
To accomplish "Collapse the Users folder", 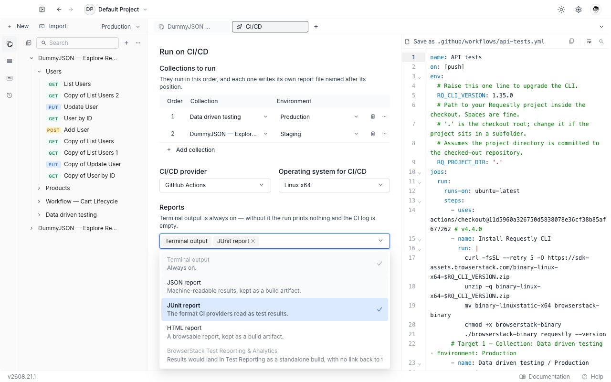I will (x=39, y=72).
